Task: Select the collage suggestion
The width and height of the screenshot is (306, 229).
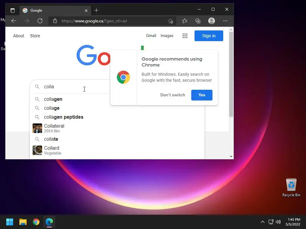Action: 117,108
